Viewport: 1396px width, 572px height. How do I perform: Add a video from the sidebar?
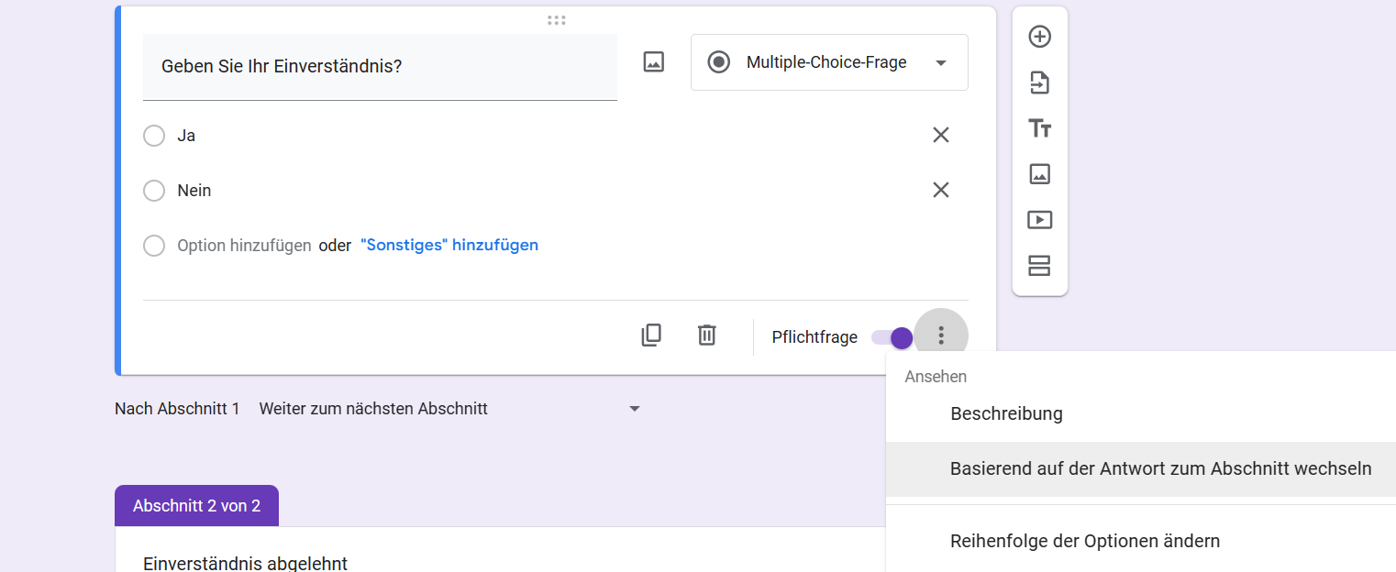pyautogui.click(x=1039, y=220)
